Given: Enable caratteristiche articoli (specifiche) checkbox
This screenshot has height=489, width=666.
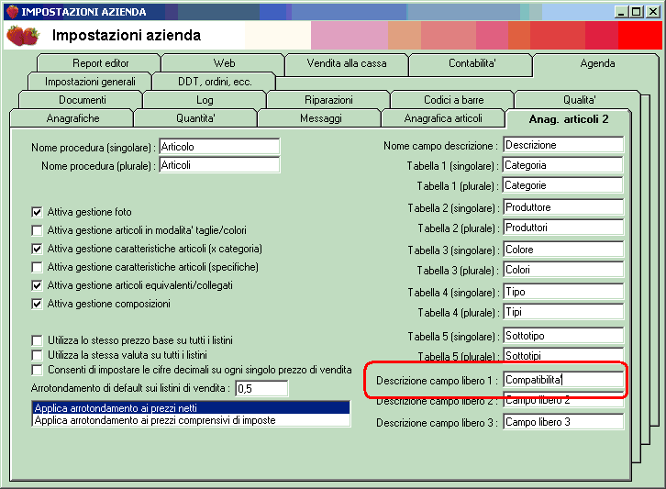Looking at the screenshot, I should point(37,267).
